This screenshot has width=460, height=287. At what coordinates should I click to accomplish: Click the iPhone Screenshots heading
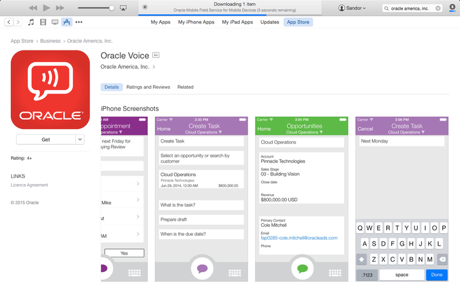130,109
